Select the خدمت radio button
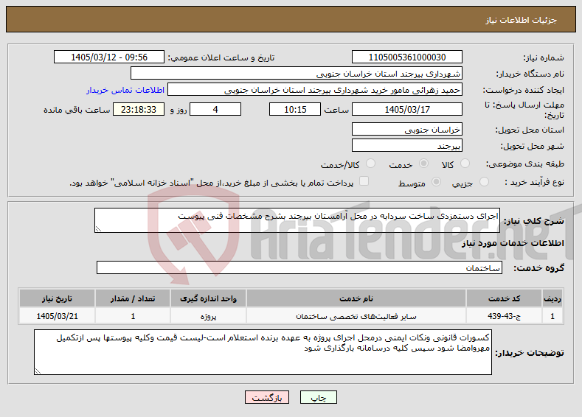The image size is (582, 417). (423, 164)
